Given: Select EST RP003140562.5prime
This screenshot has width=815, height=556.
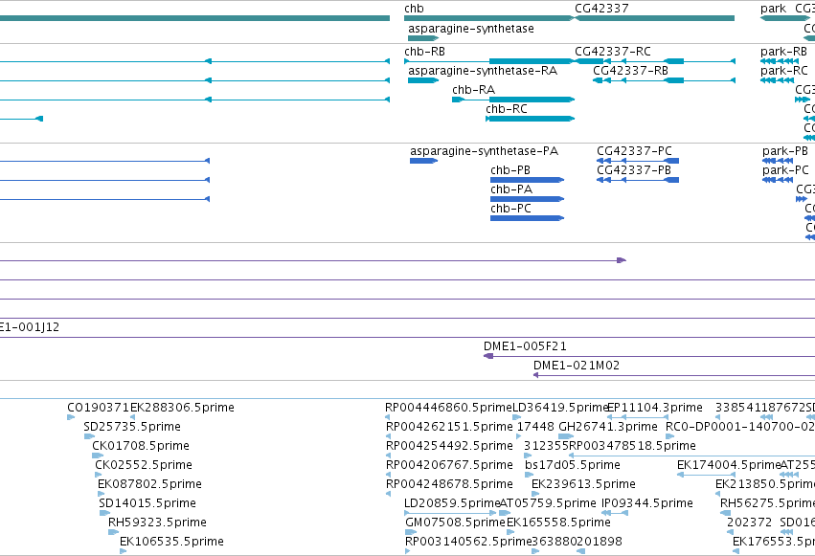Looking at the screenshot, I should [x=408, y=551].
